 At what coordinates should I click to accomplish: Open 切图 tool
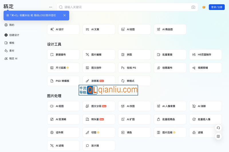tap(99, 133)
